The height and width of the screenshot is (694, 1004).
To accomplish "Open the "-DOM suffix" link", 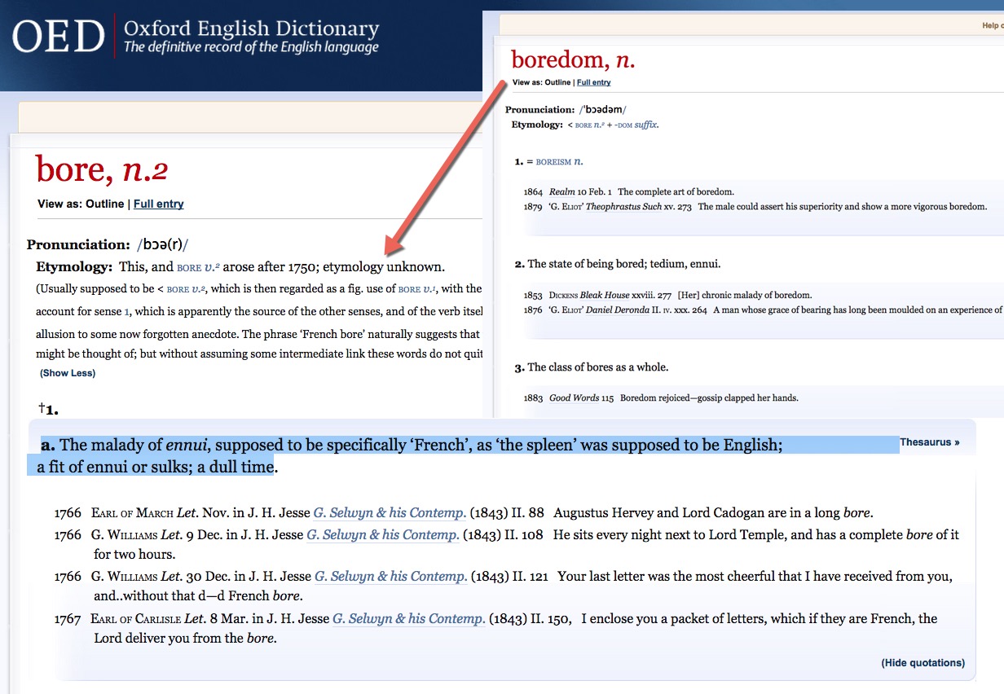I will click(636, 125).
